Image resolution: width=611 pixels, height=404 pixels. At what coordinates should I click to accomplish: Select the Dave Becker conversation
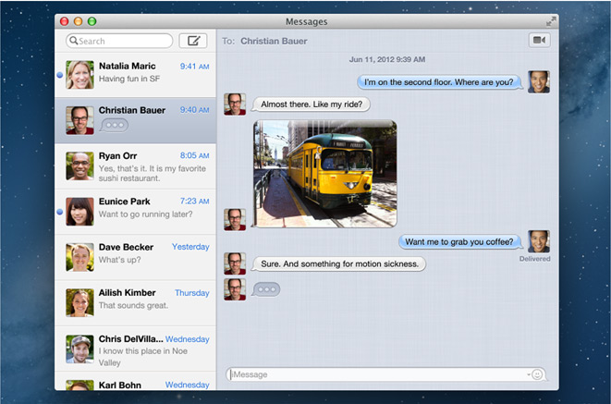pos(139,256)
